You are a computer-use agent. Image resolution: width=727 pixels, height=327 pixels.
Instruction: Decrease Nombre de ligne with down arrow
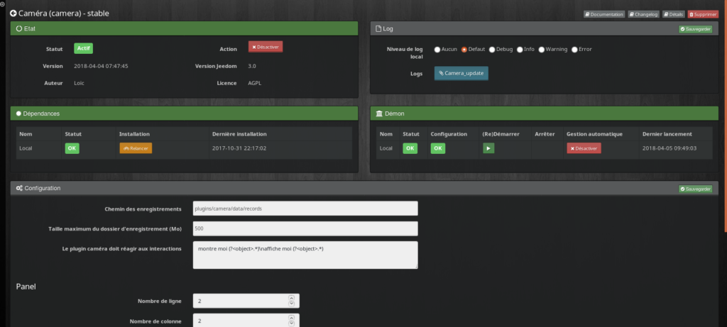click(x=291, y=304)
